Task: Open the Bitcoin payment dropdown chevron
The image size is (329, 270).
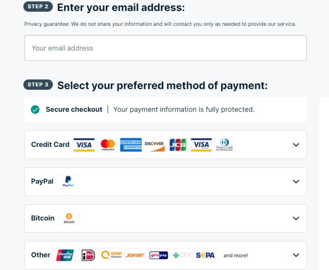Action: click(x=296, y=218)
